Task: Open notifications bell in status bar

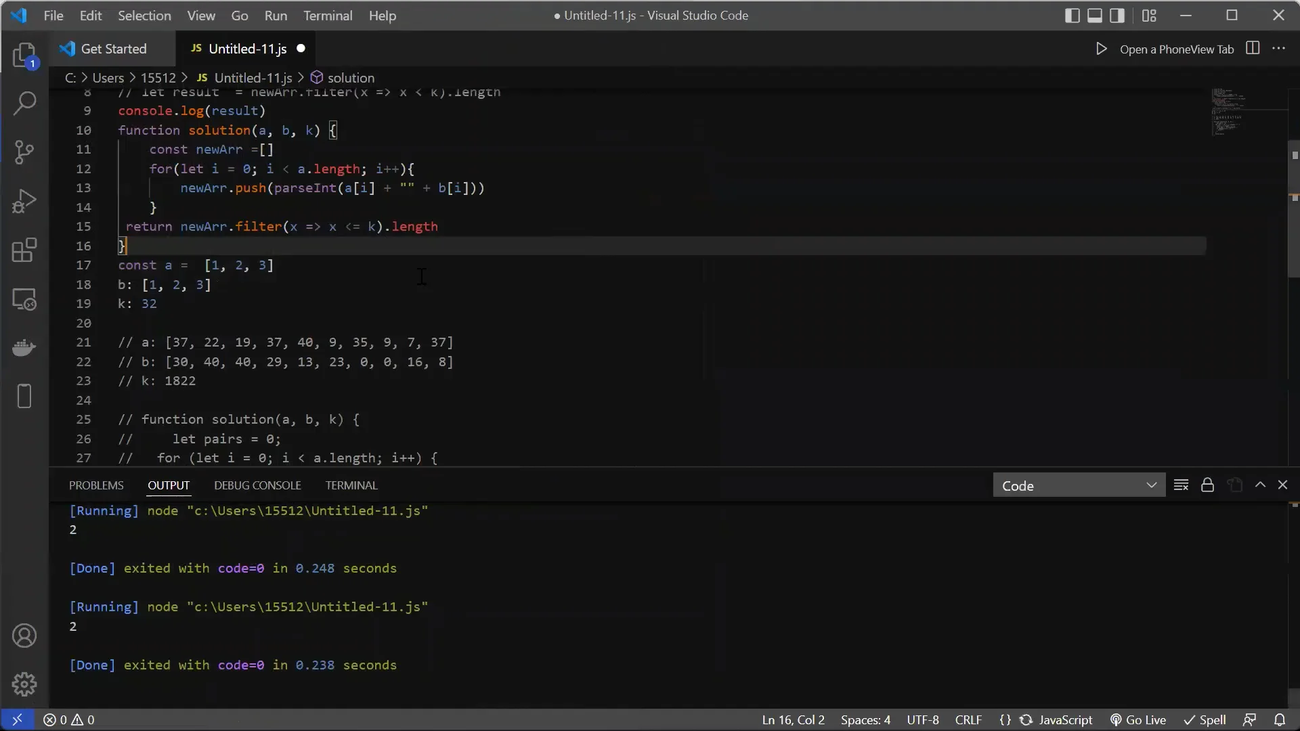Action: [1280, 719]
